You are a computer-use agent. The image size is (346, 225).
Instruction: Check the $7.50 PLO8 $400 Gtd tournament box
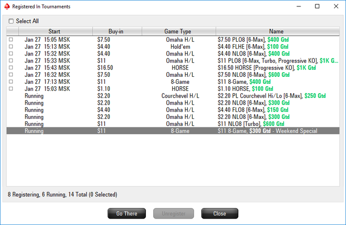tap(11, 39)
